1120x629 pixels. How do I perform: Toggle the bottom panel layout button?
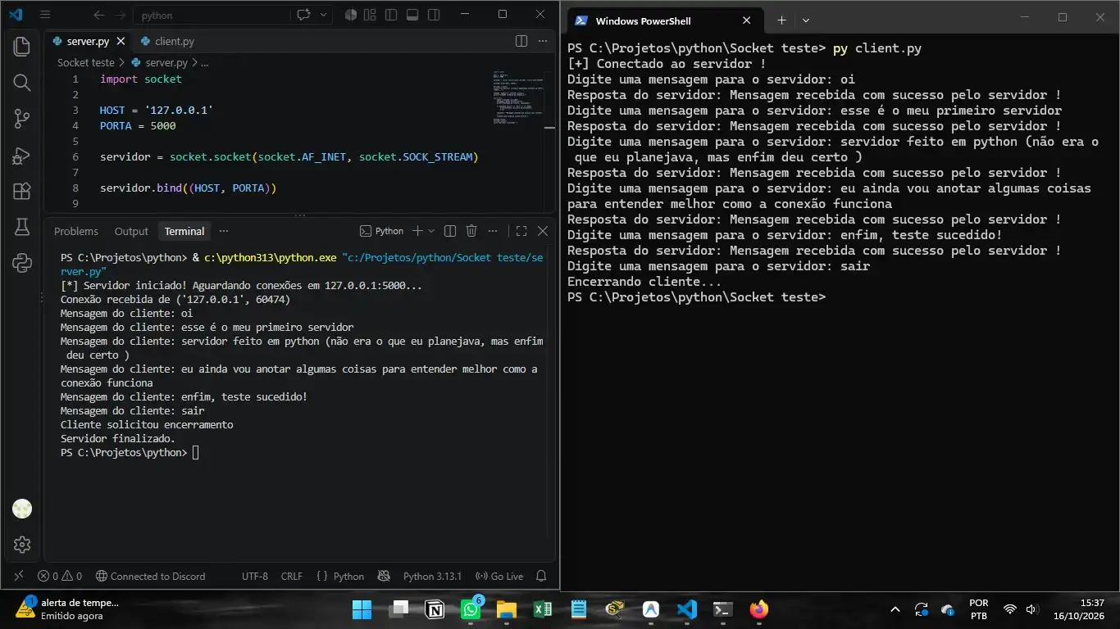pos(412,15)
